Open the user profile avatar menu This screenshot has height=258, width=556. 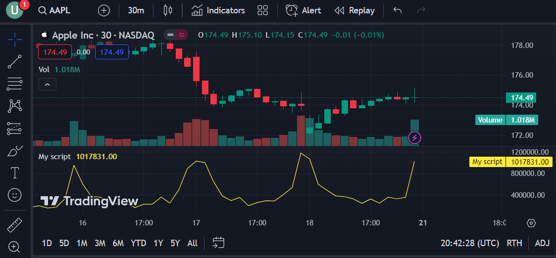pos(14,10)
